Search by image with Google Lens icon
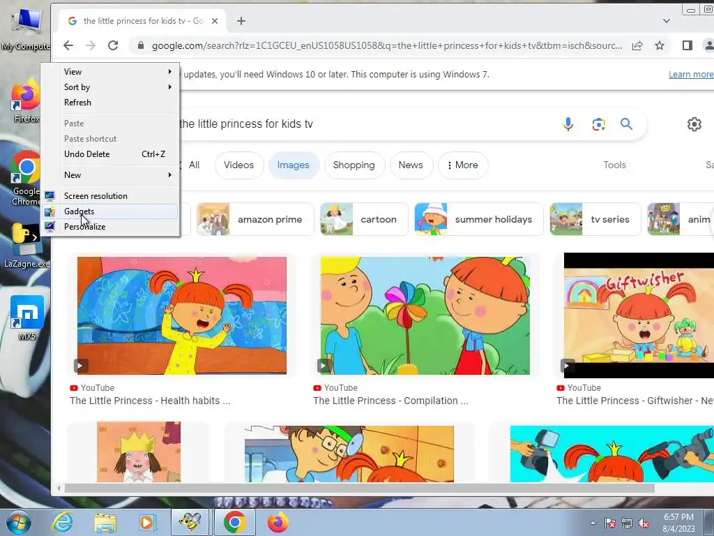This screenshot has height=536, width=714. coord(598,124)
